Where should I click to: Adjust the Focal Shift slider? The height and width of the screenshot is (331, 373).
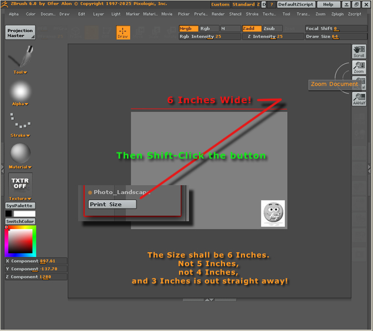point(336,29)
